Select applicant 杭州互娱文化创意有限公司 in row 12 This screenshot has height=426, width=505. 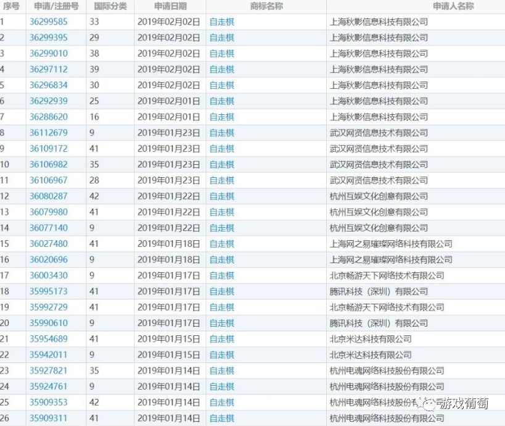click(x=379, y=196)
